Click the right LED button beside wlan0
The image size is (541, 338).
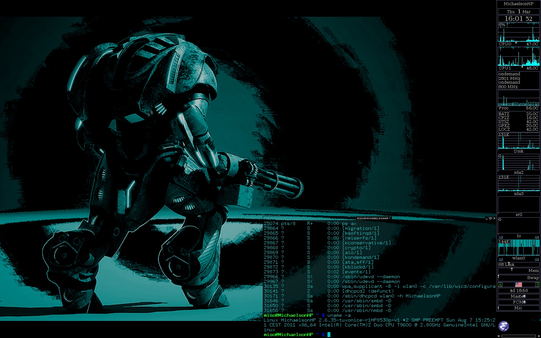[537, 259]
